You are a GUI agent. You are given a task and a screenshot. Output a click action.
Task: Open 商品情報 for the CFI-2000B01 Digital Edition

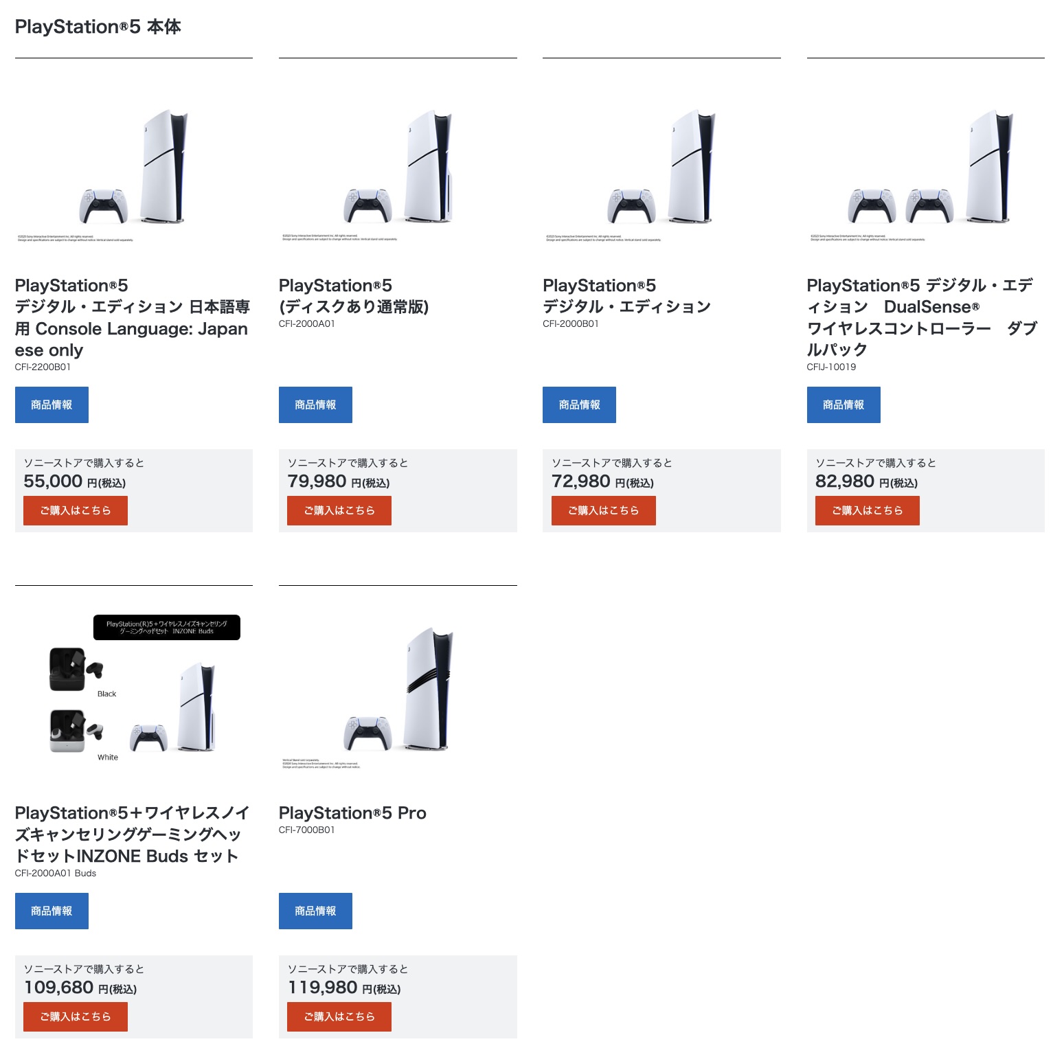[x=579, y=405]
